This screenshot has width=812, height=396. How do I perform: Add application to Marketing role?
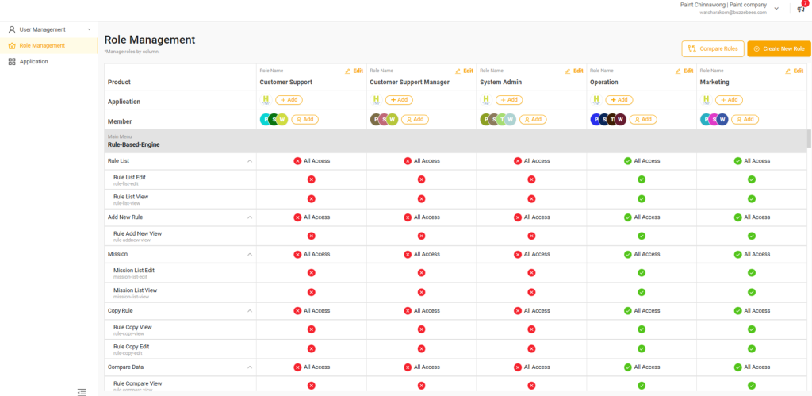coord(730,99)
